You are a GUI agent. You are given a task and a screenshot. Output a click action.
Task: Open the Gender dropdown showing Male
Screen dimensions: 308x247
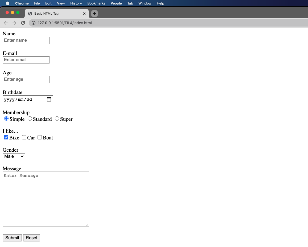14,156
